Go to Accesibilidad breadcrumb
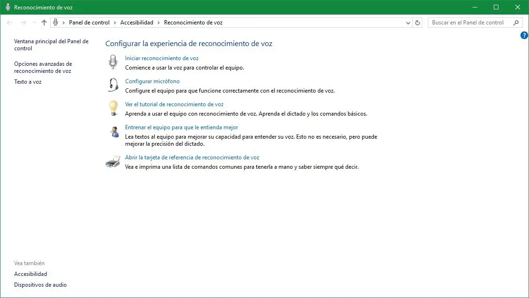Image resolution: width=529 pixels, height=298 pixels. click(x=137, y=23)
